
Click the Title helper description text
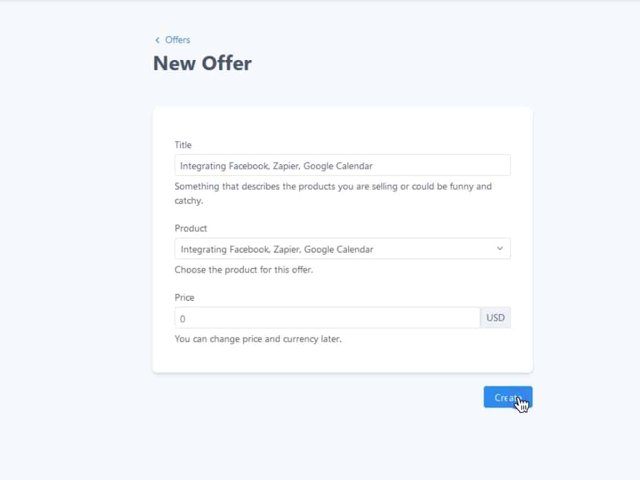click(x=332, y=187)
